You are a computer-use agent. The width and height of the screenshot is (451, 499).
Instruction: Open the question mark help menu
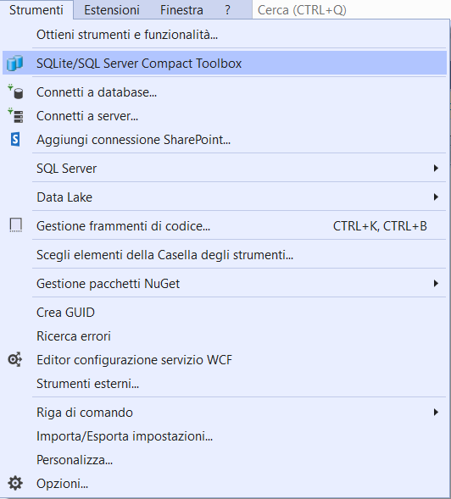click(227, 10)
